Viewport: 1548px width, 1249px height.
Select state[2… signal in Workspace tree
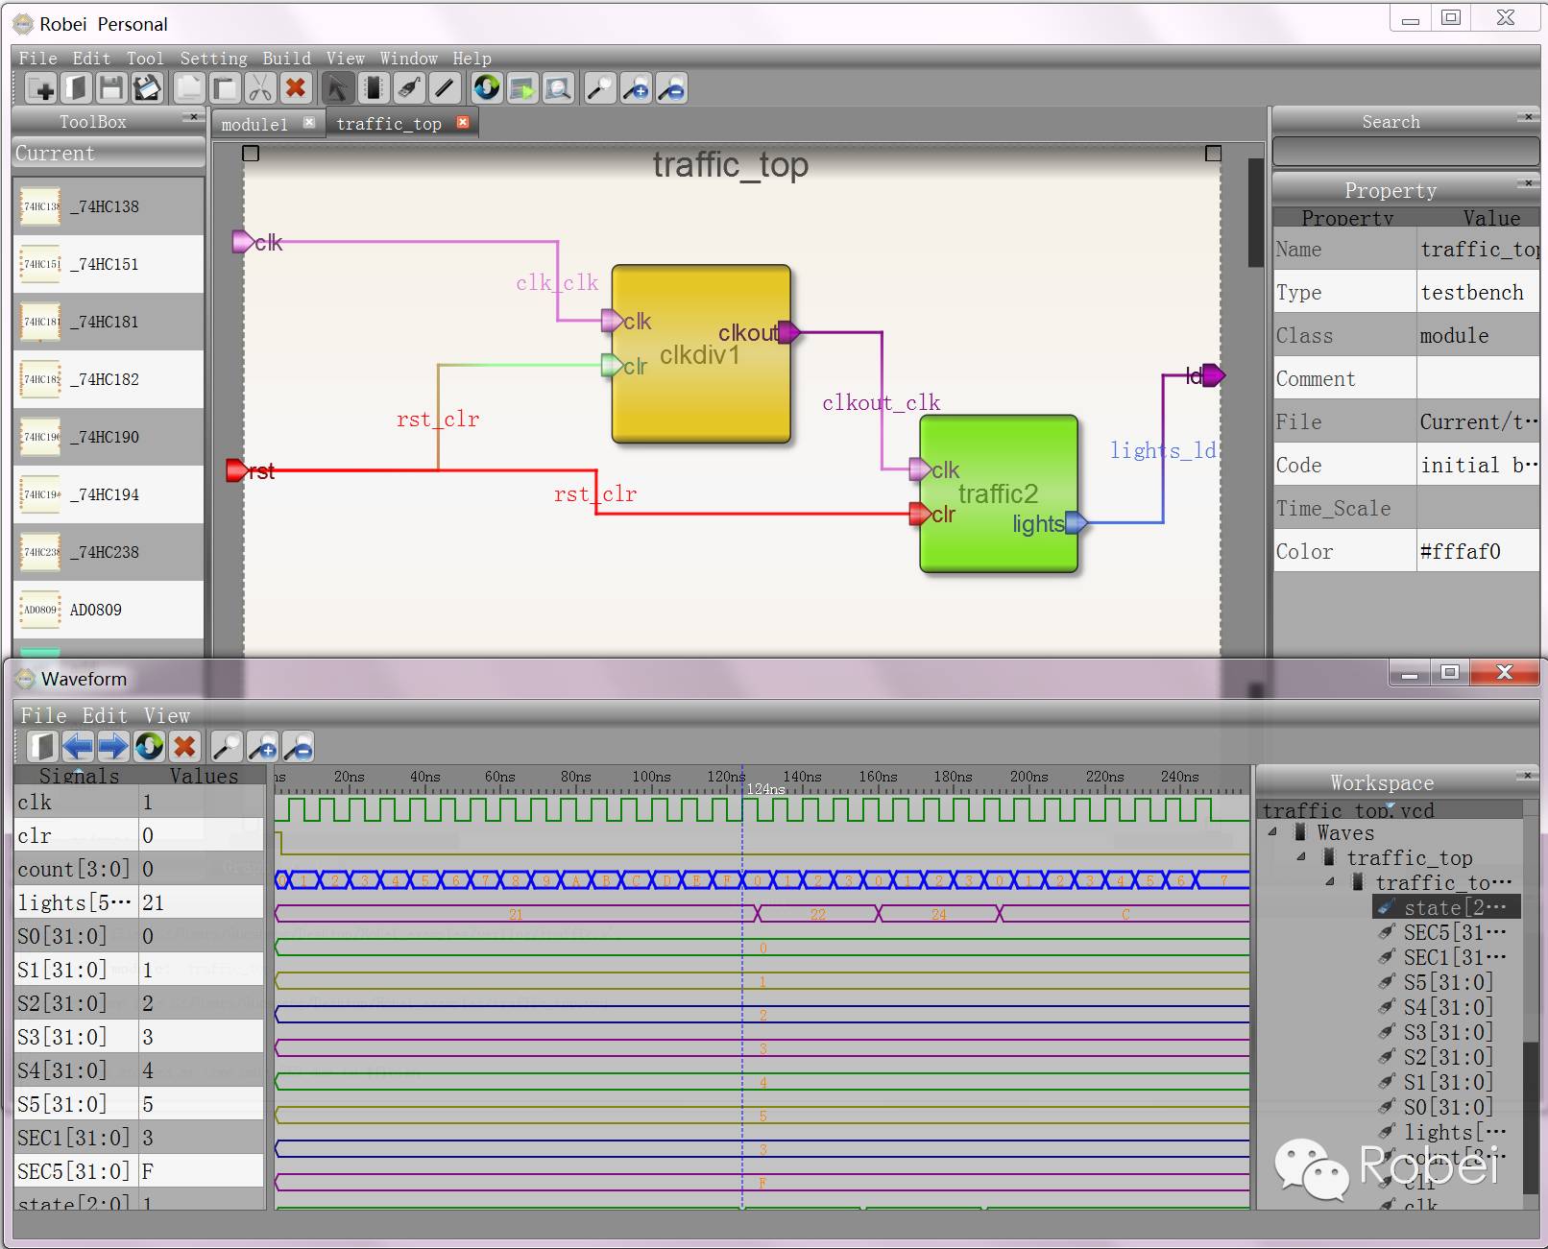point(1447,907)
